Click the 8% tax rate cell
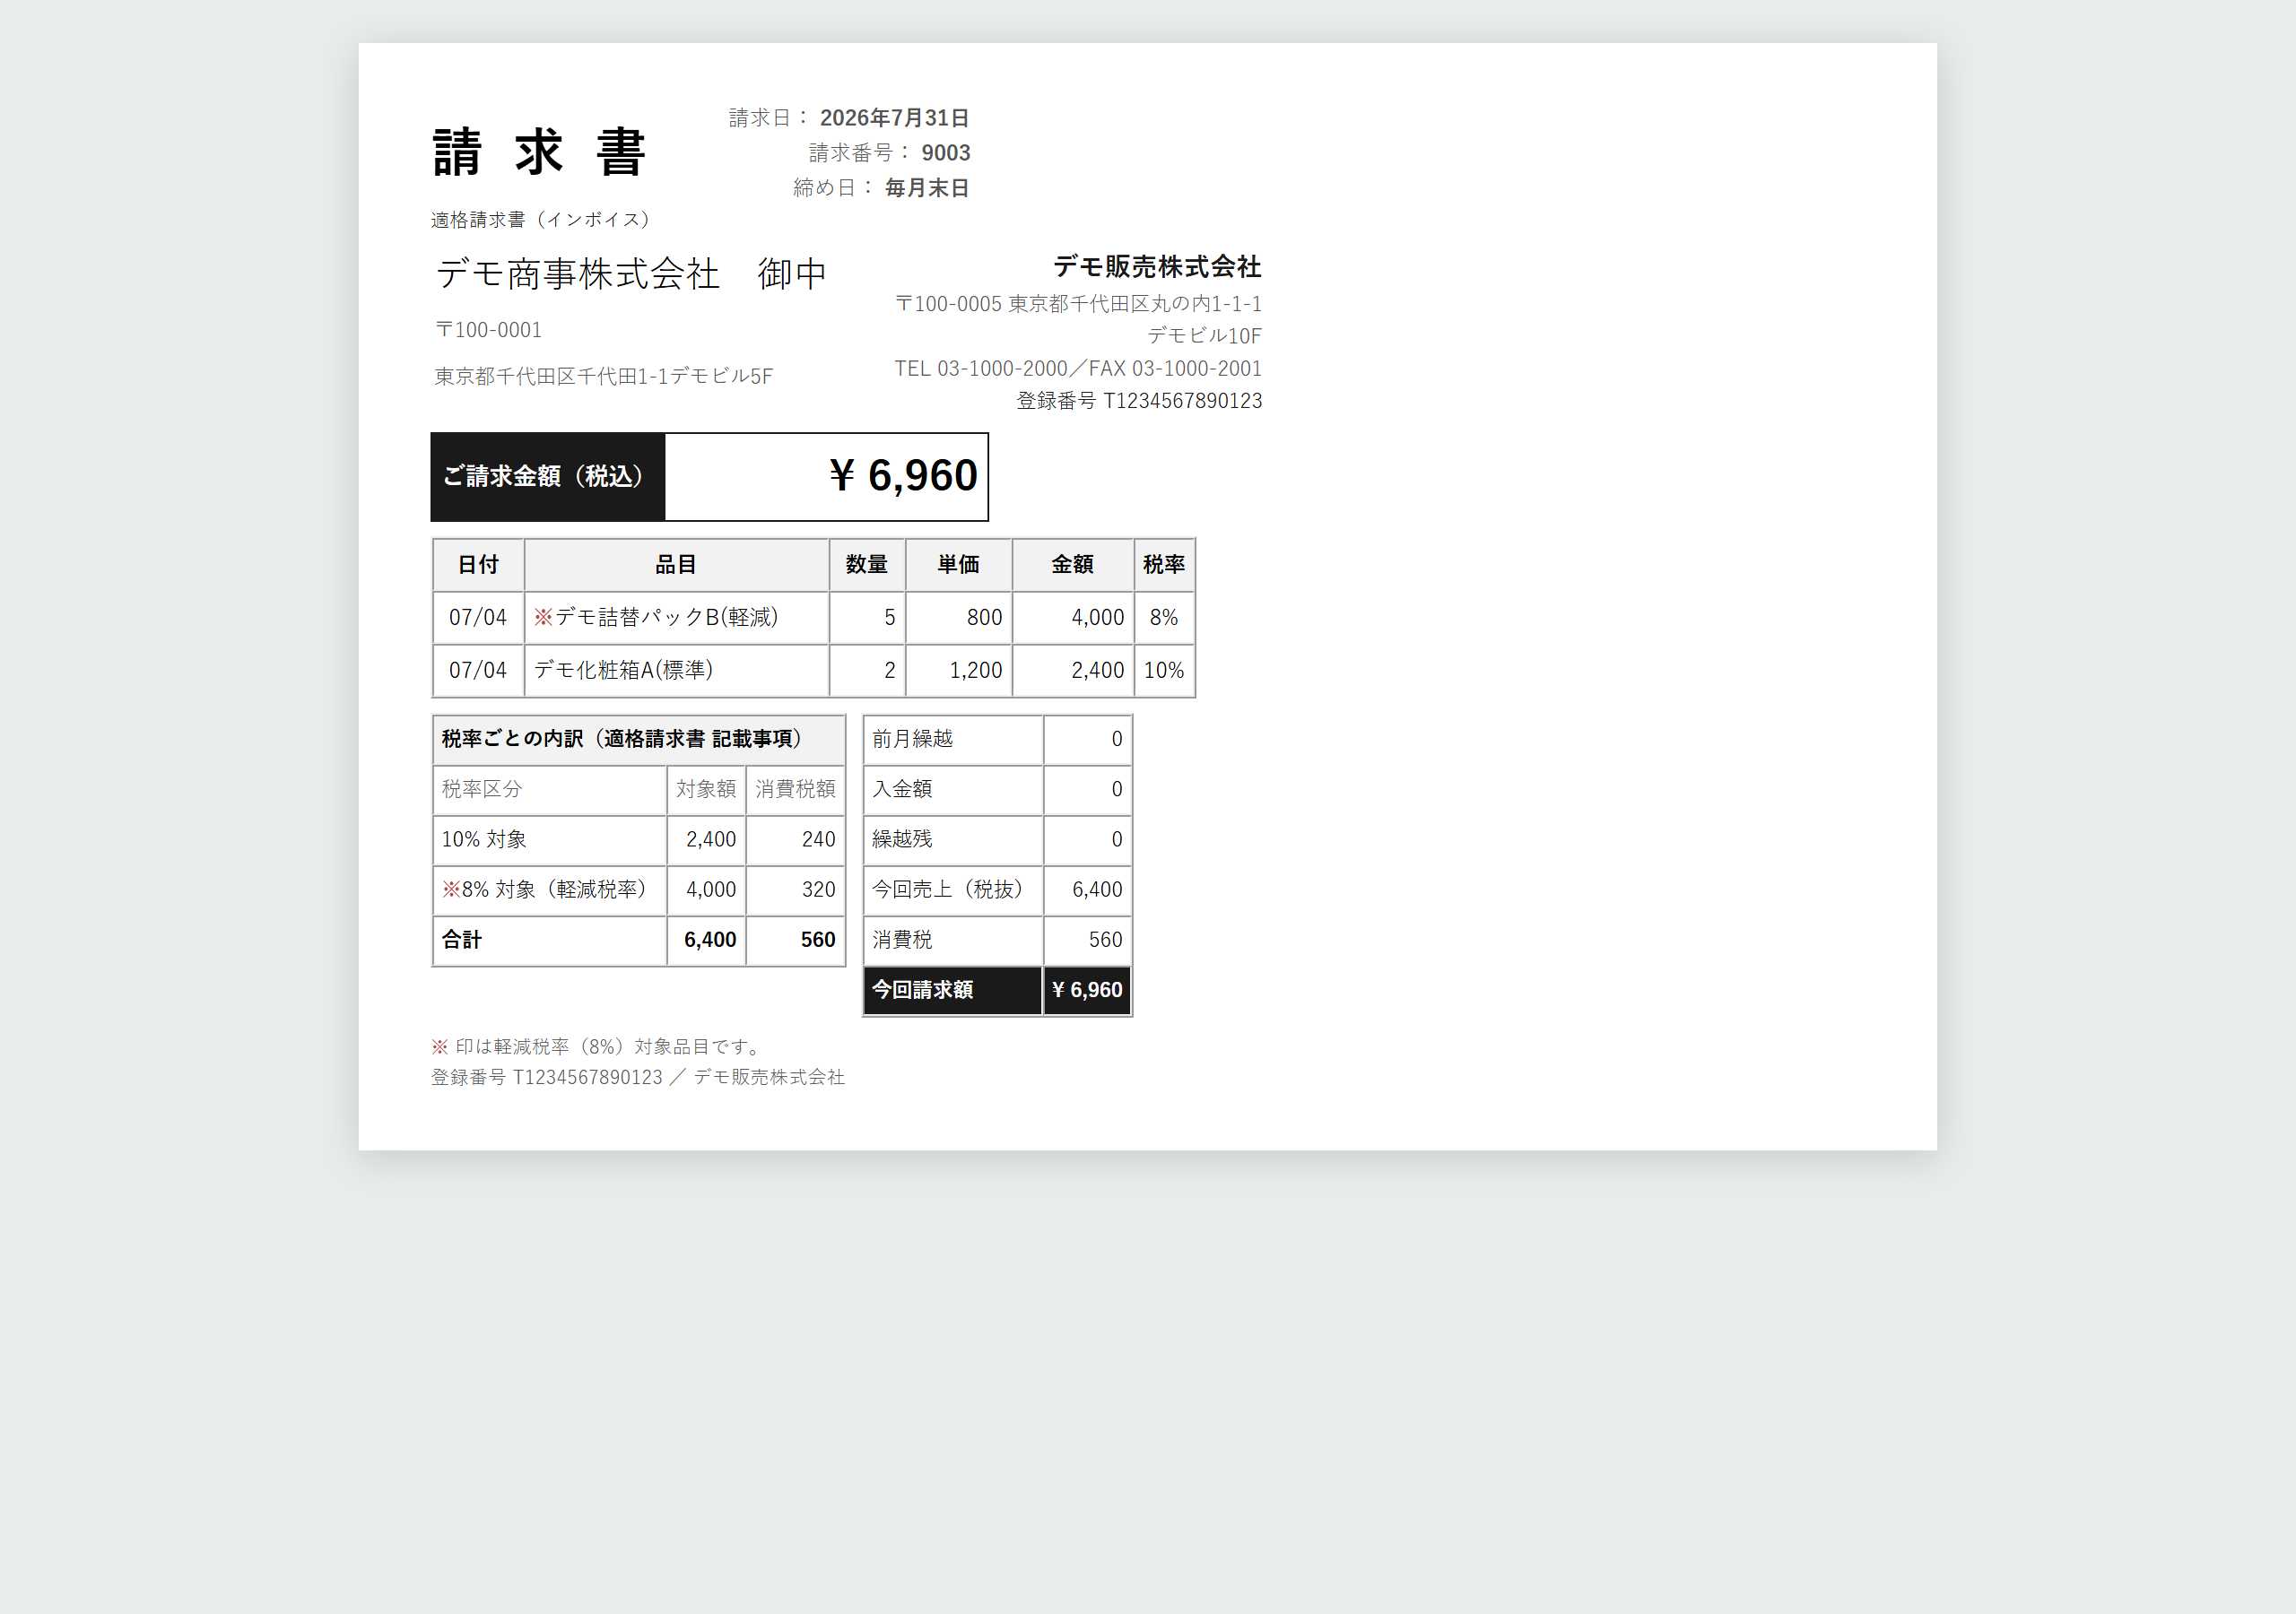 (x=1164, y=618)
